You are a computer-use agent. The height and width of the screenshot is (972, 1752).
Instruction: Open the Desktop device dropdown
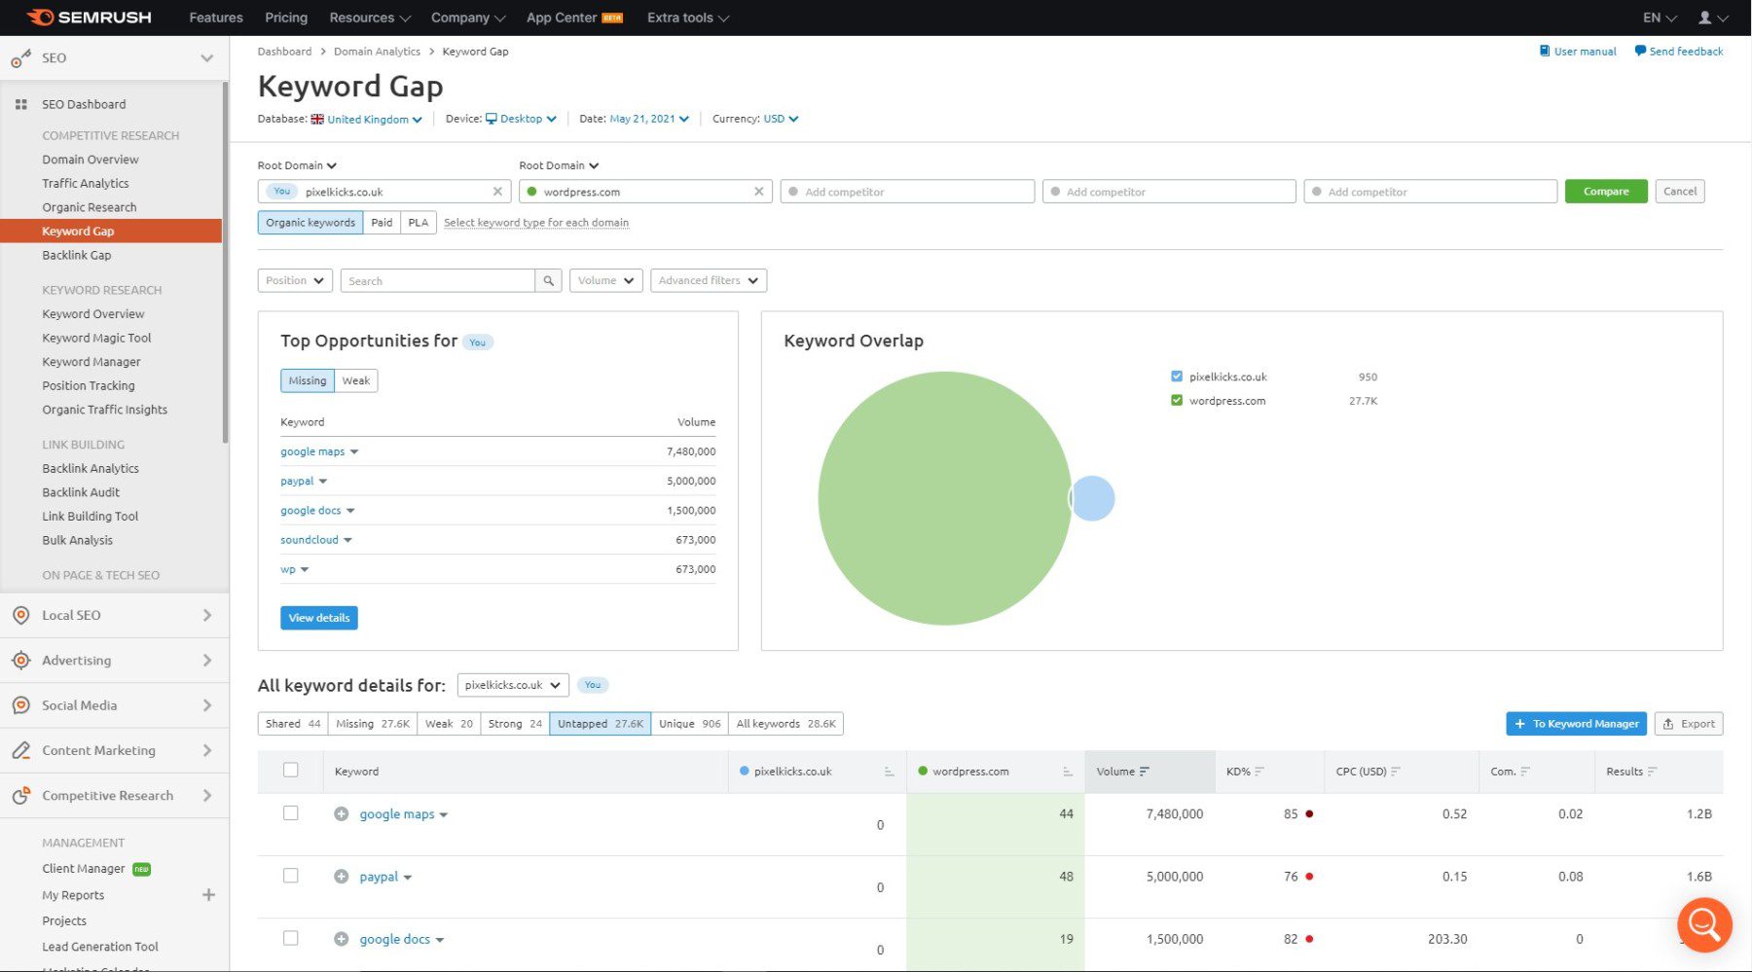click(522, 119)
